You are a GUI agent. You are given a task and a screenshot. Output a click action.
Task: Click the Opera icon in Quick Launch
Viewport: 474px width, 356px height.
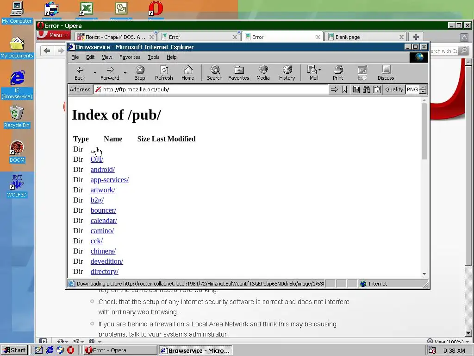(70, 350)
